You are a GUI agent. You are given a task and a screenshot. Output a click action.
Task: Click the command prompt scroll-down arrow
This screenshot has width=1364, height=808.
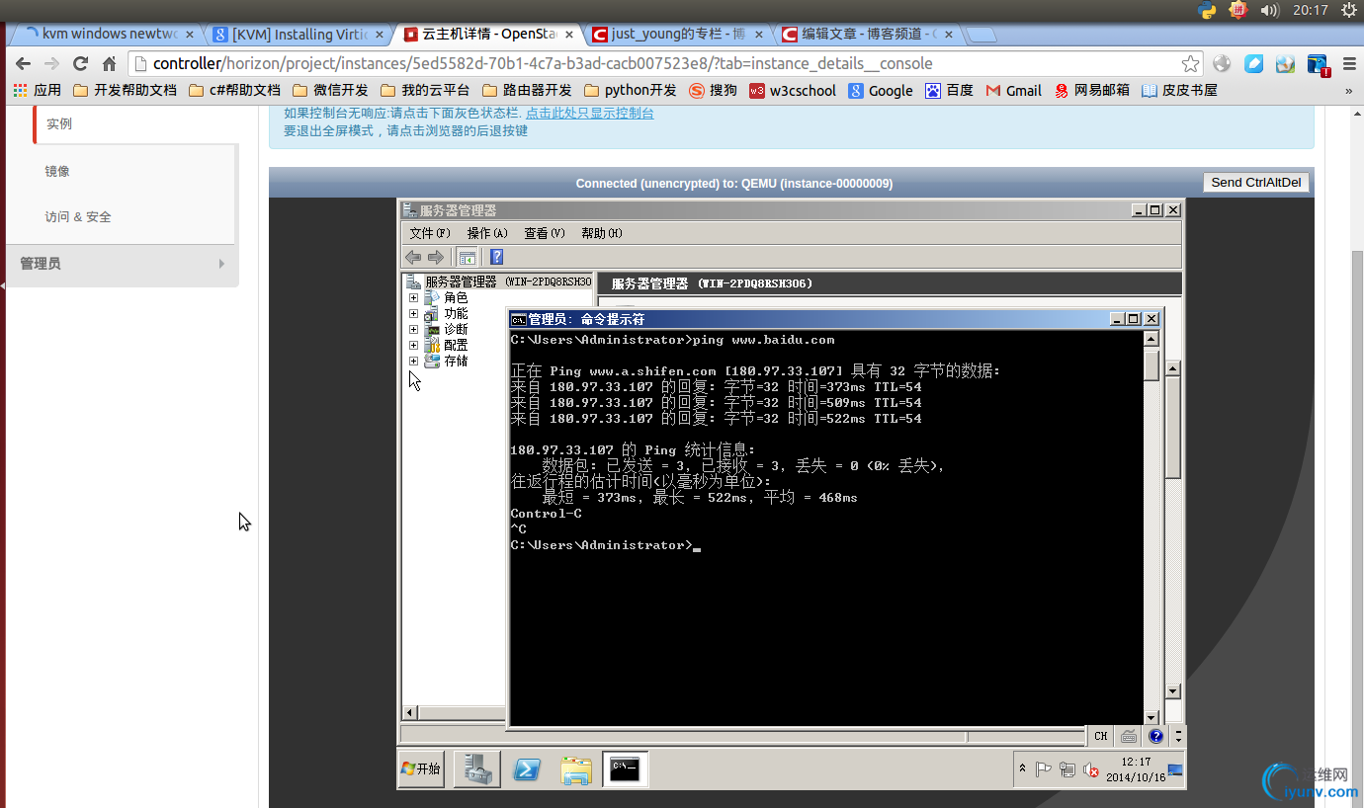(x=1151, y=717)
